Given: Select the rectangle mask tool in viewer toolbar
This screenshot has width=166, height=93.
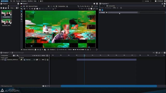Looking at the screenshot, I should pyautogui.click(x=32, y=9).
